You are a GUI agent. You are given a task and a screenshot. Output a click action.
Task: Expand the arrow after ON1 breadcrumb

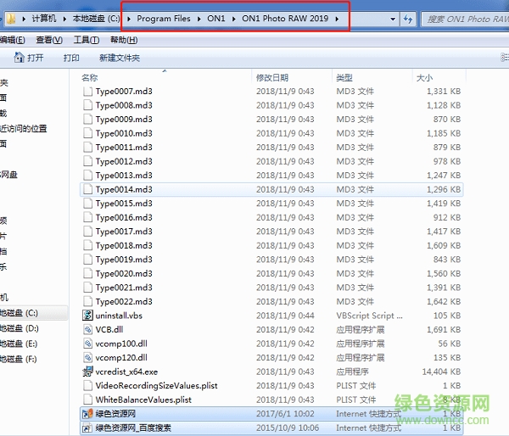pos(234,19)
